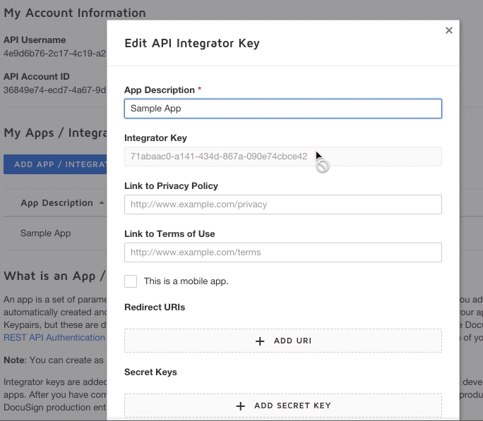Enable the 'This is a mobile app' checkbox
Viewport: 483px width, 421px height.
point(131,281)
